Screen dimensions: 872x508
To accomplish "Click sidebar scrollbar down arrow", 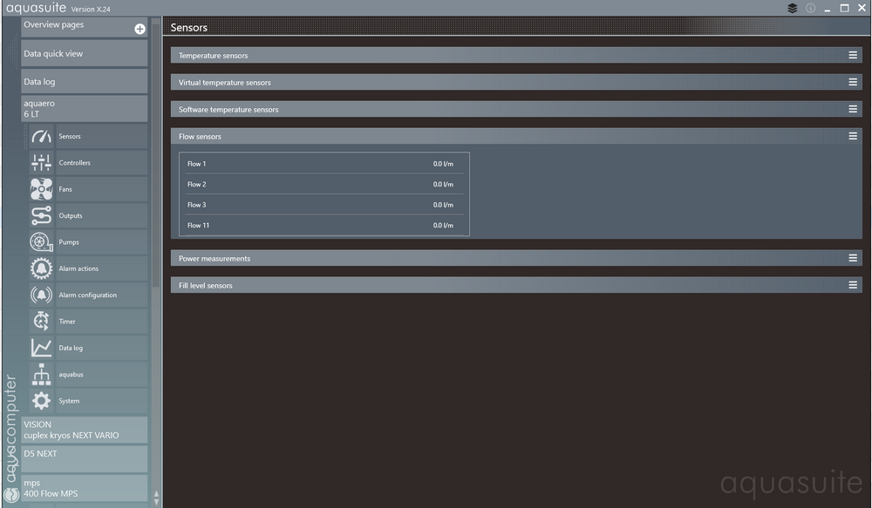I will 156,502.
